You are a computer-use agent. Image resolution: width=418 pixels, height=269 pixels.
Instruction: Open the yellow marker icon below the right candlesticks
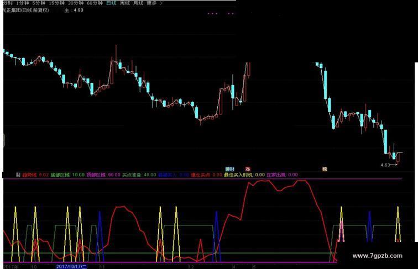point(325,169)
